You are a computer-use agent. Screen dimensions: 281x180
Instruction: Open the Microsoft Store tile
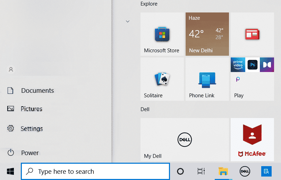tap(162, 34)
